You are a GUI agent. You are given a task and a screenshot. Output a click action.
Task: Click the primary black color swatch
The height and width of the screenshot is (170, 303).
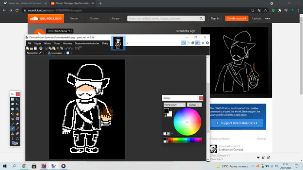[166, 110]
